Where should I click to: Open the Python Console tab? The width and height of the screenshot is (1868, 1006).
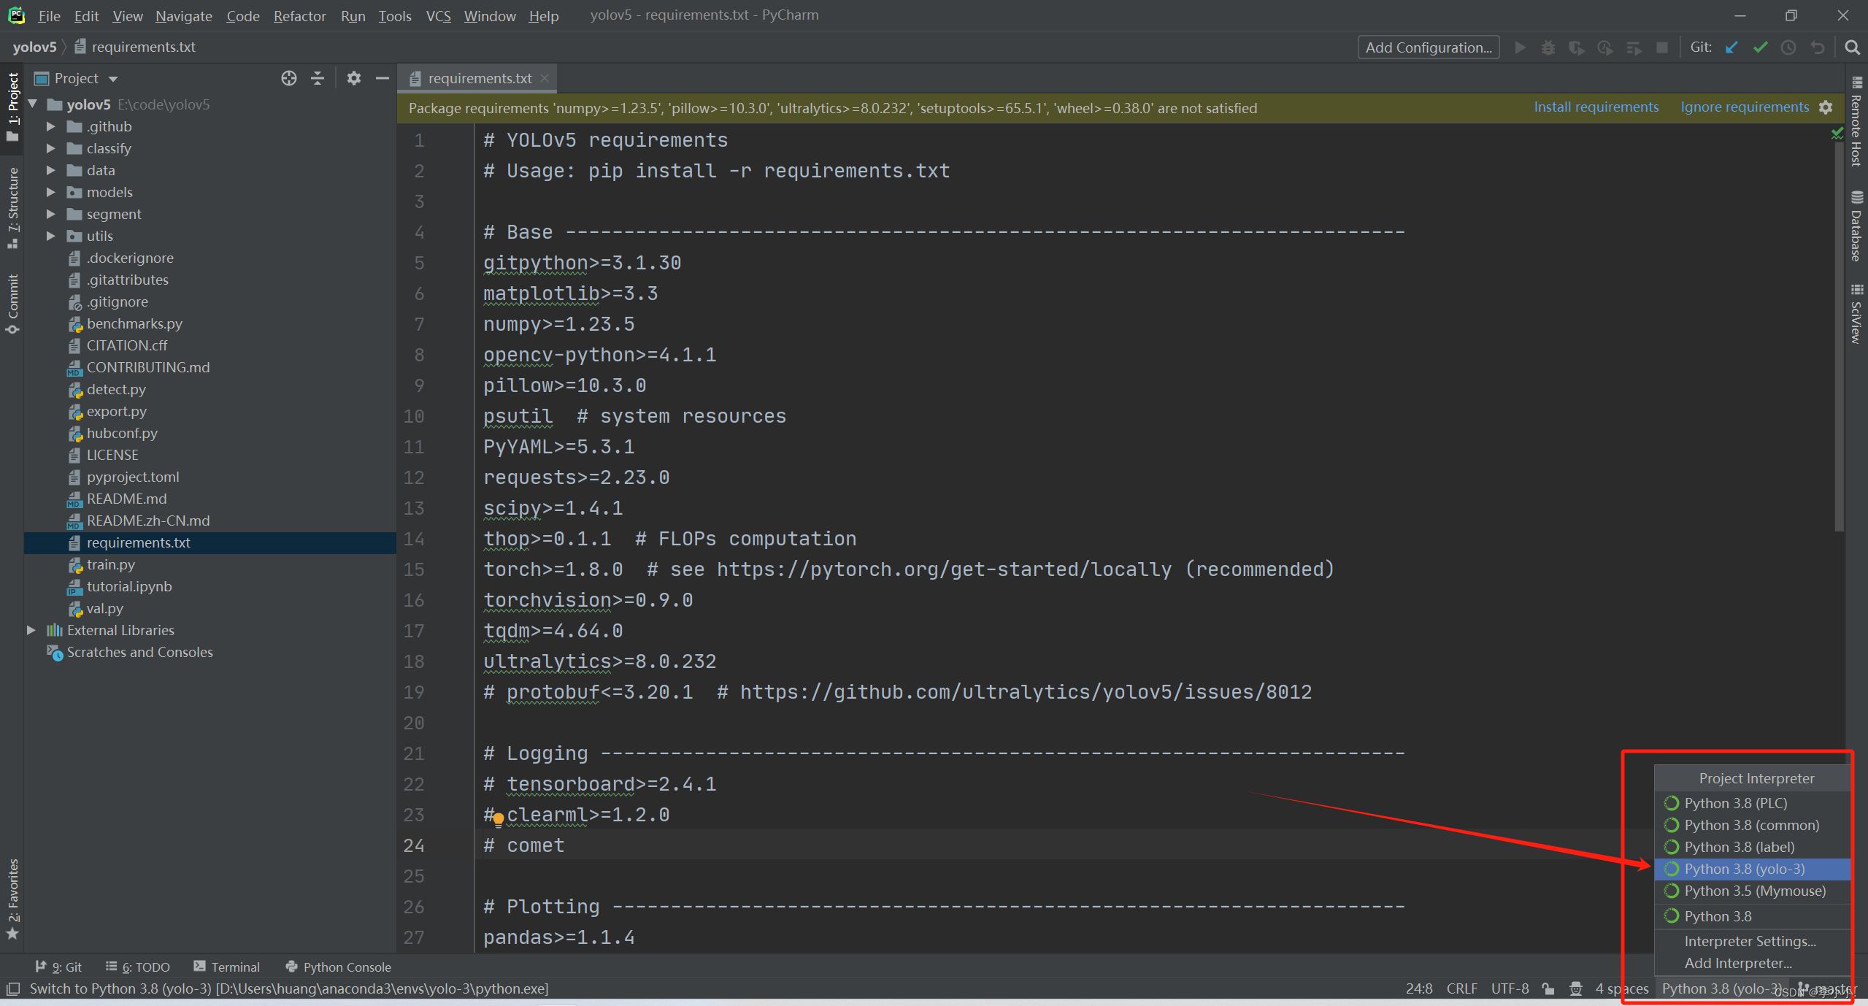pyautogui.click(x=339, y=967)
